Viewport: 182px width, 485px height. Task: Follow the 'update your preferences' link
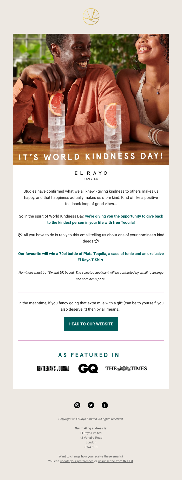click(77, 461)
